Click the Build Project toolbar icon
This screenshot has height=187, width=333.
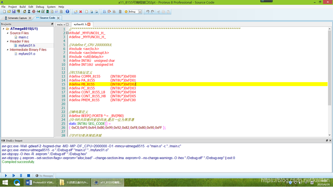[104, 12]
